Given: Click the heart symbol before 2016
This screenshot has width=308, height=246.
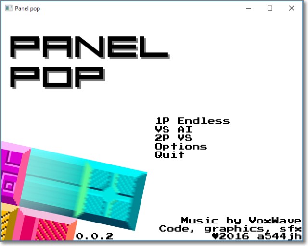Looking at the screenshot, I should [215, 236].
